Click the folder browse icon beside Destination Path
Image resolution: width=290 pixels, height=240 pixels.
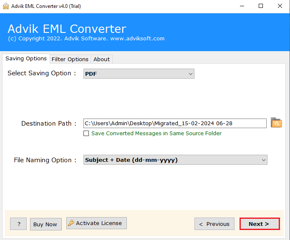(276, 123)
